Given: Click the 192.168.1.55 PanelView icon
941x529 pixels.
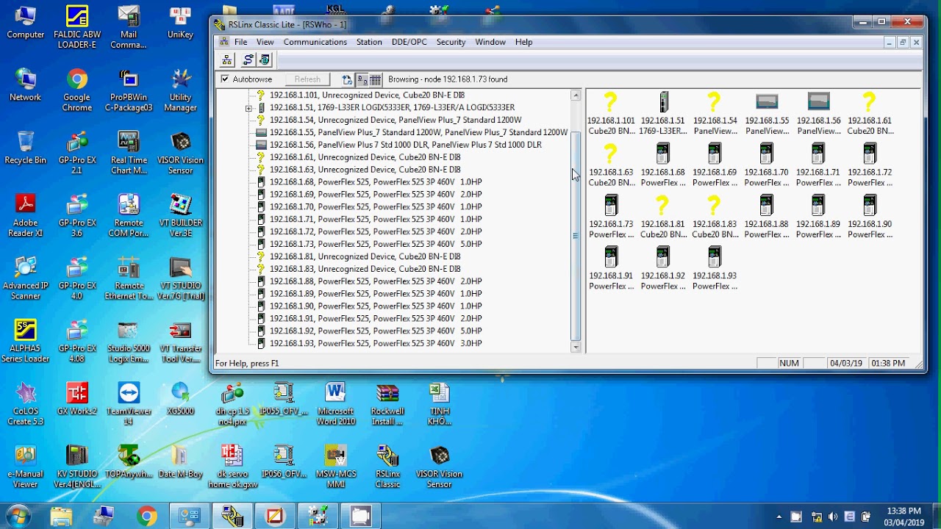Looking at the screenshot, I should [767, 102].
